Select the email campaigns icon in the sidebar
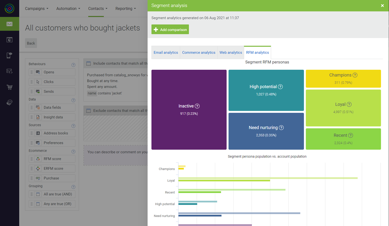The height and width of the screenshot is (226, 389). point(9,24)
